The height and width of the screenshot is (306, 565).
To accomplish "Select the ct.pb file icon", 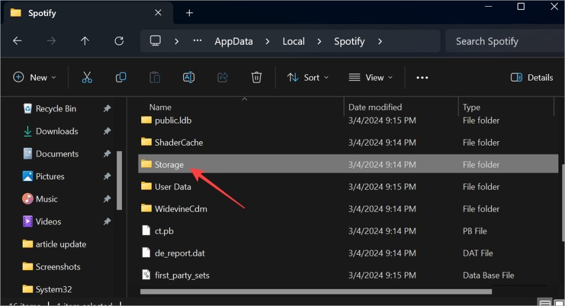I will [x=146, y=230].
